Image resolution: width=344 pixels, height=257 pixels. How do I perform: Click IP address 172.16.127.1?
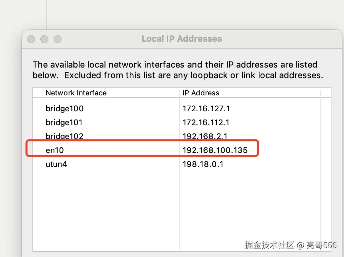click(206, 109)
